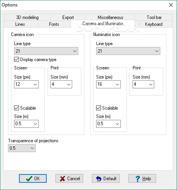Close the Options dialog window
The height and width of the screenshot is (190, 177).
tap(171, 5)
